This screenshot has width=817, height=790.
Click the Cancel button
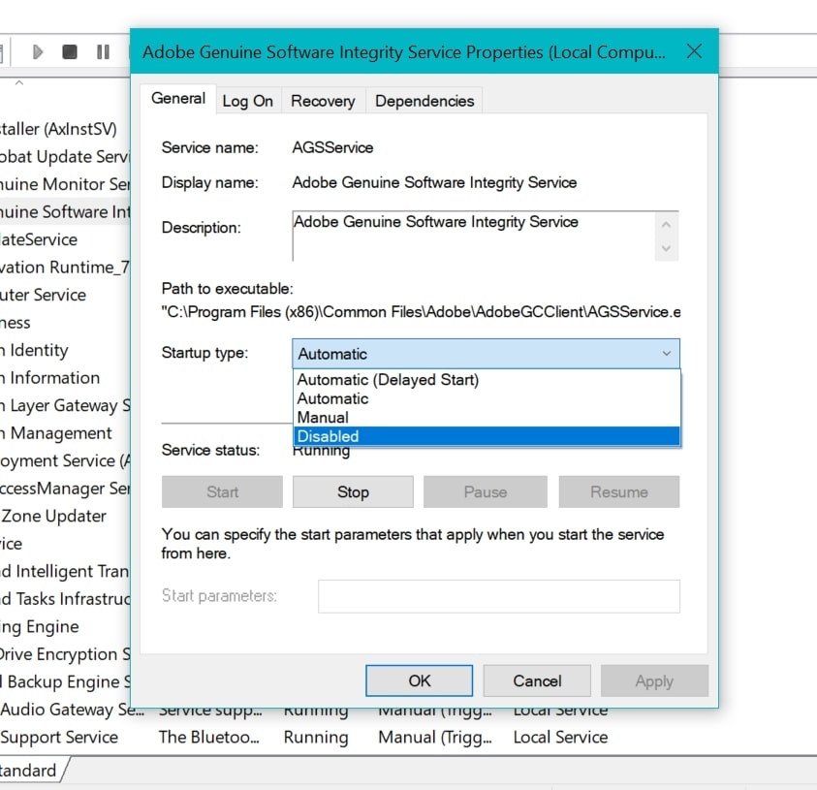click(537, 680)
